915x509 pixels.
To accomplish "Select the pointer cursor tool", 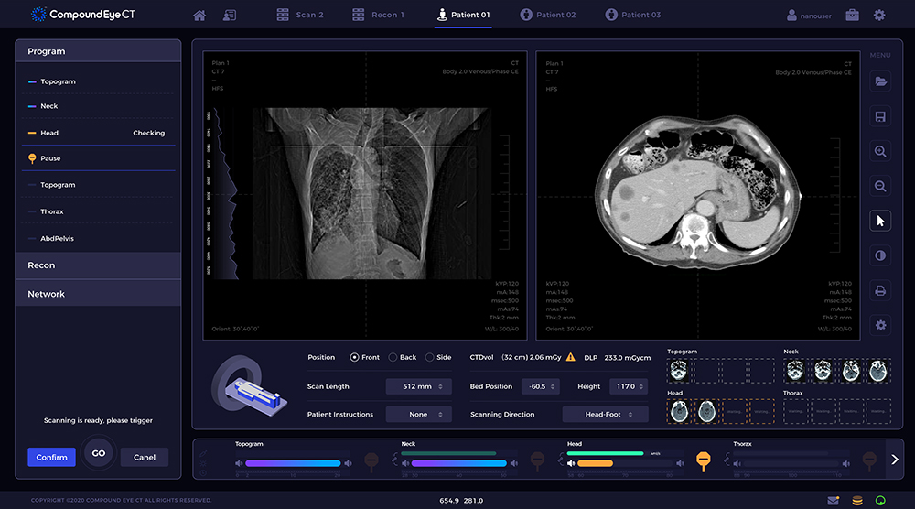I will (x=880, y=221).
